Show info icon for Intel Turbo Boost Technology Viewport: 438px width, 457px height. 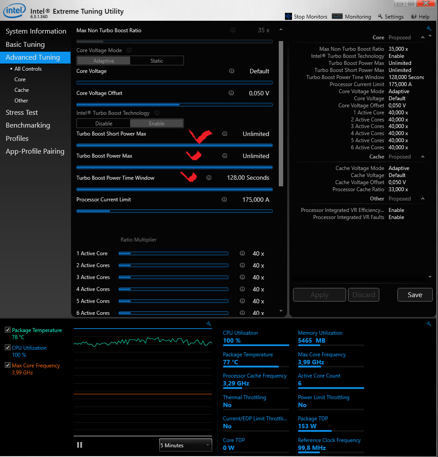pyautogui.click(x=157, y=113)
